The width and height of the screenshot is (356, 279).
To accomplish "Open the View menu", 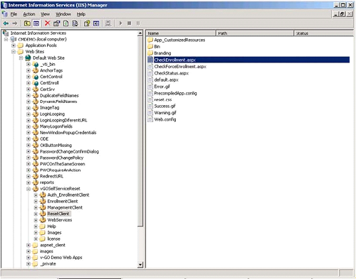I will click(x=45, y=14).
